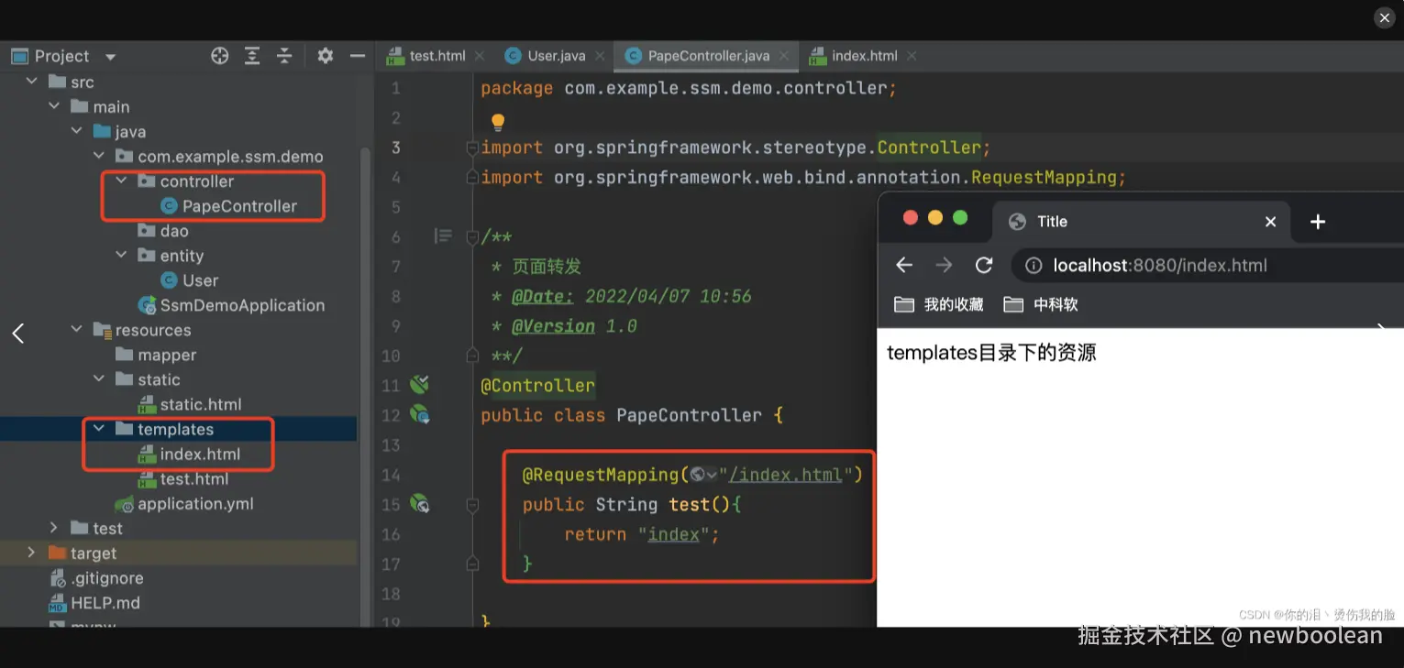This screenshot has width=1404, height=668.
Task: Click the browser address bar URL
Action: 1160,266
